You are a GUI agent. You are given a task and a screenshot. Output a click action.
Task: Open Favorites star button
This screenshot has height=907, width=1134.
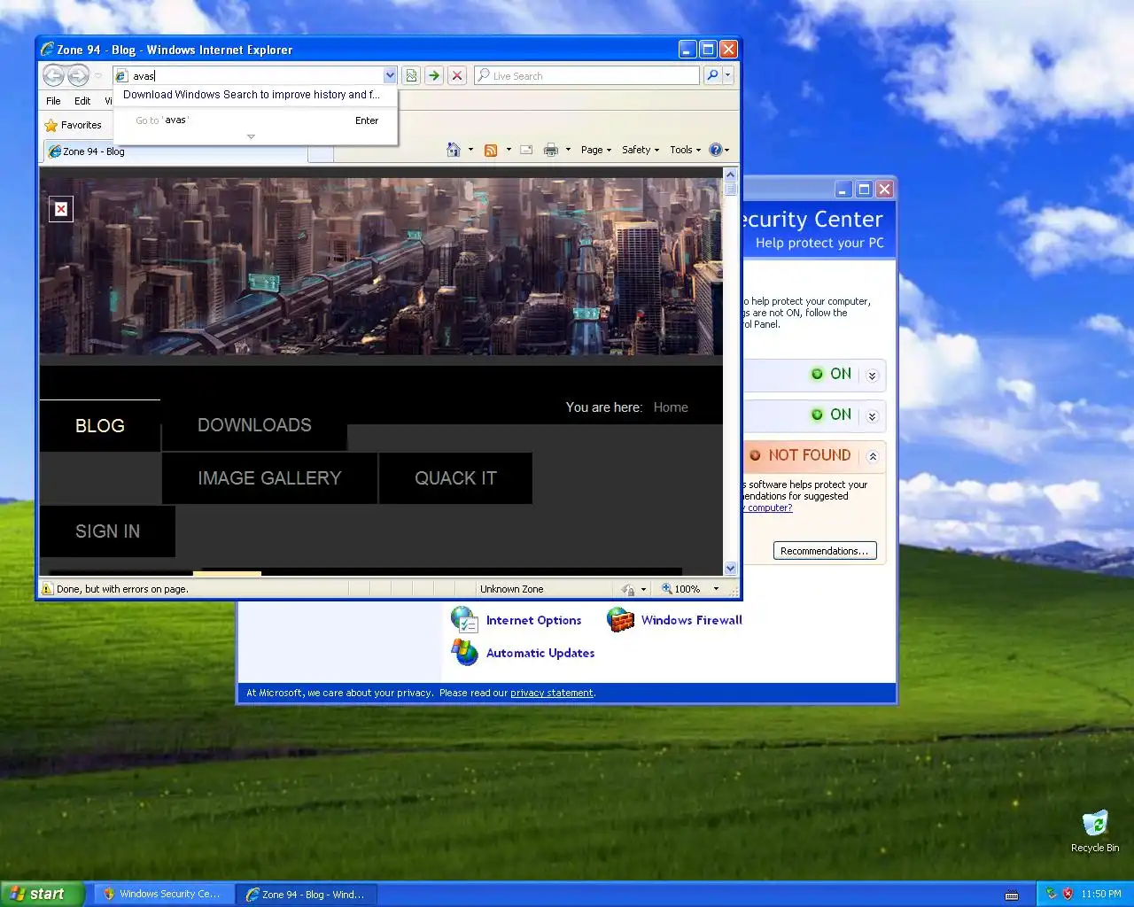[74, 125]
